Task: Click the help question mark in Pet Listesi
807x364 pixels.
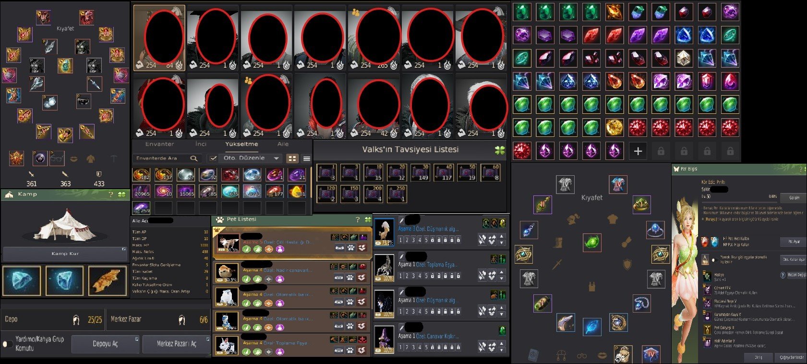Action: coord(357,219)
